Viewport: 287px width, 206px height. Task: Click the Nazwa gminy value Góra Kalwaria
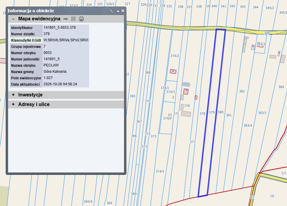[x=55, y=72]
